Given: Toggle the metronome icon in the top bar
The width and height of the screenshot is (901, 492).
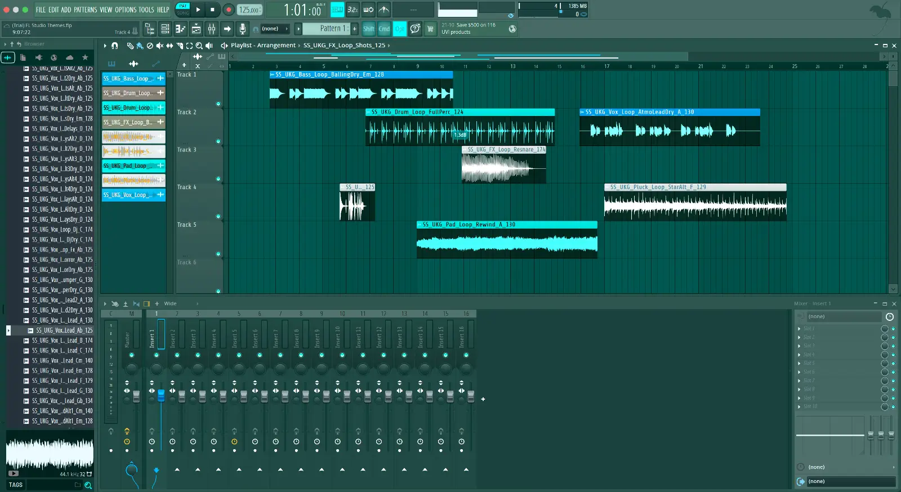Looking at the screenshot, I should pyautogui.click(x=383, y=10).
